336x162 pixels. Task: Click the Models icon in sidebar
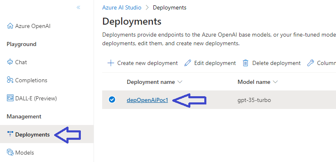(10, 152)
